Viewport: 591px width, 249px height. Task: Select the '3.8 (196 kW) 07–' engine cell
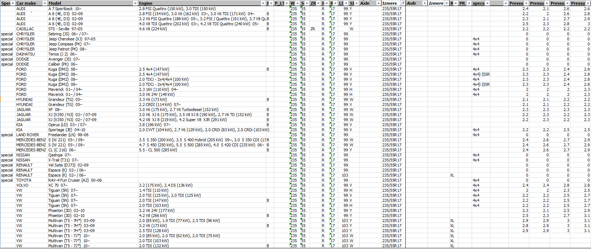tap(202, 125)
